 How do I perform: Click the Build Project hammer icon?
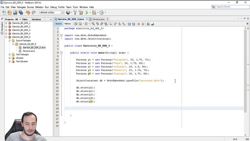point(75,13)
